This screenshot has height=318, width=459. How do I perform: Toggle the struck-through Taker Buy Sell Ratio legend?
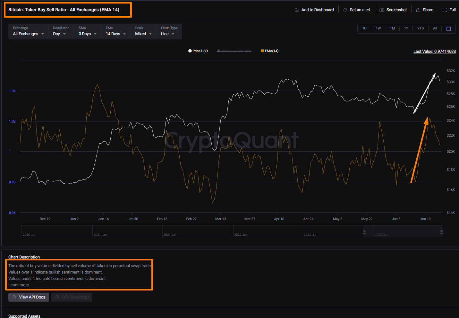click(234, 51)
